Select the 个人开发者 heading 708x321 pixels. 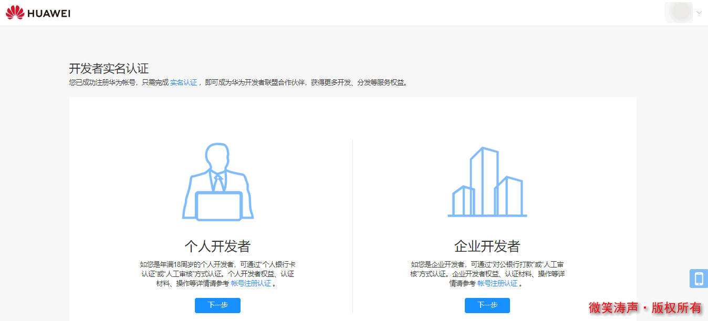tap(217, 246)
